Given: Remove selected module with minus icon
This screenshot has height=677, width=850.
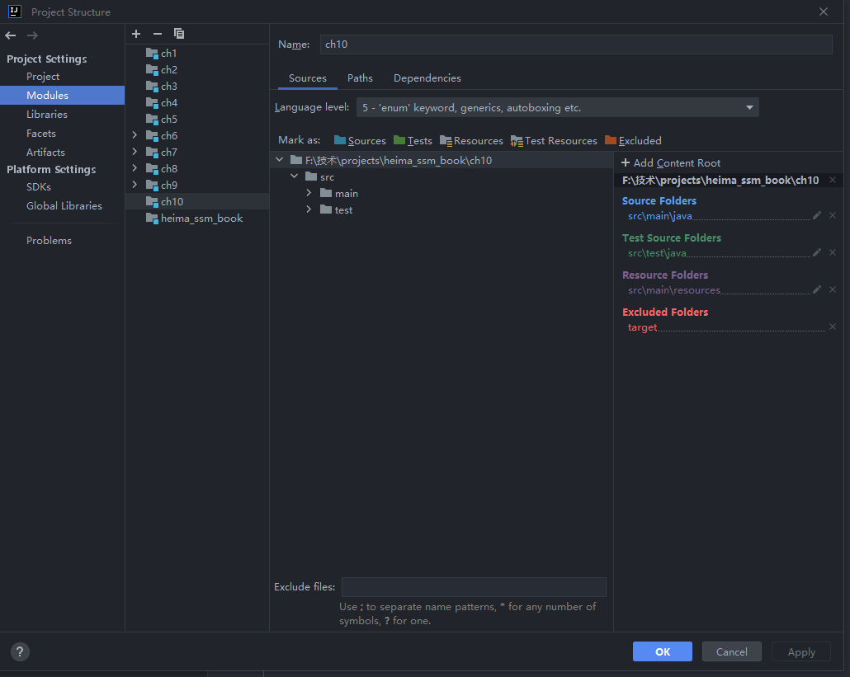Looking at the screenshot, I should coord(157,34).
